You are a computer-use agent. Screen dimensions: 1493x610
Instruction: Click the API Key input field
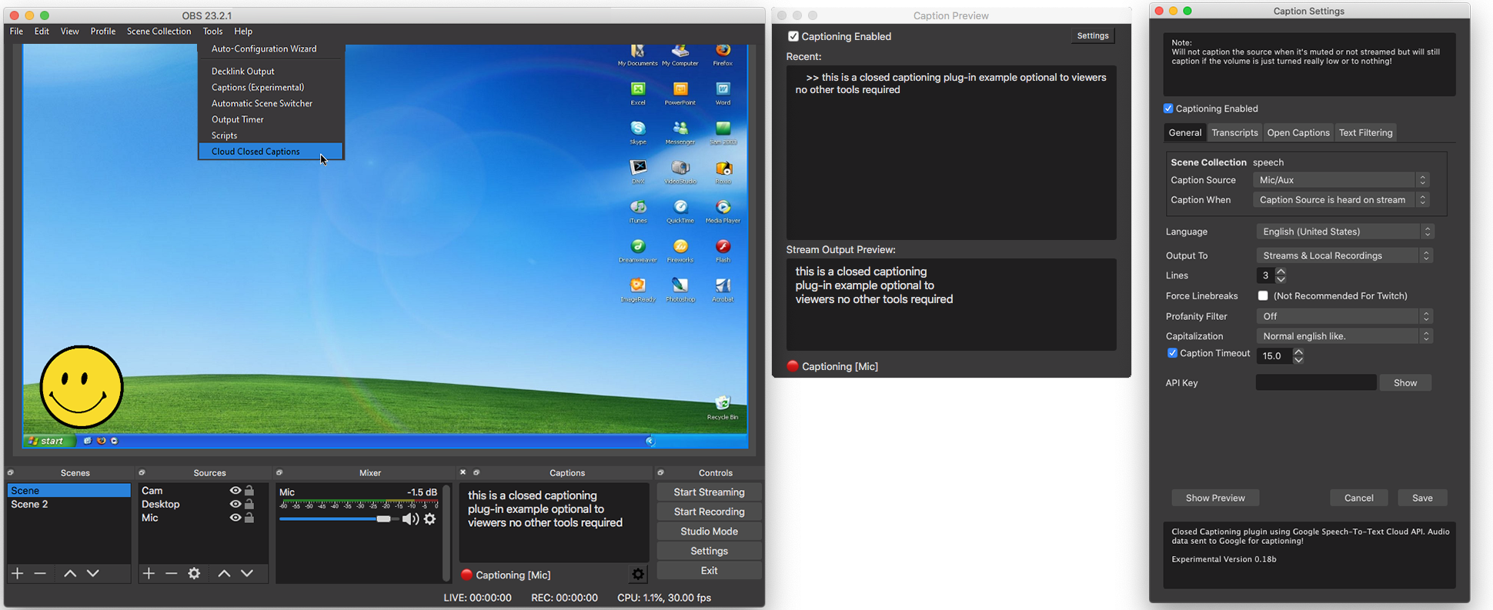pyautogui.click(x=1316, y=382)
